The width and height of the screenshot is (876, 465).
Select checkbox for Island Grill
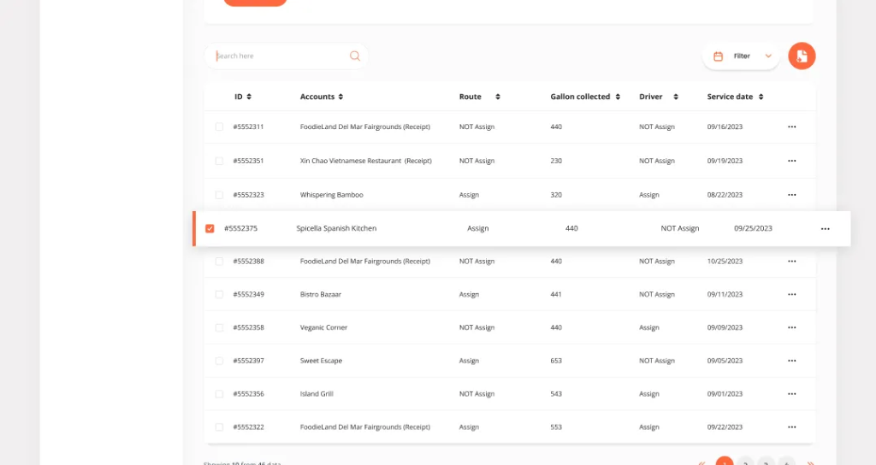219,394
